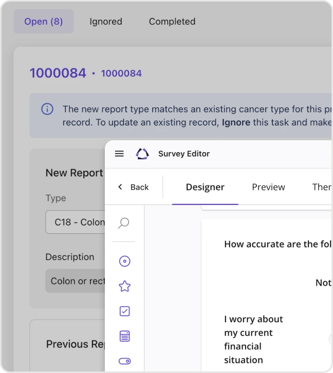333x373 pixels.
Task: Click the Back button label
Action: 139,187
